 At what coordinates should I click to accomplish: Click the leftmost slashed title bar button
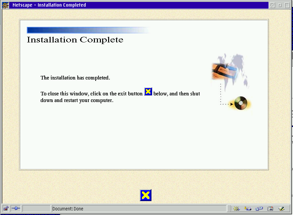point(272,5)
